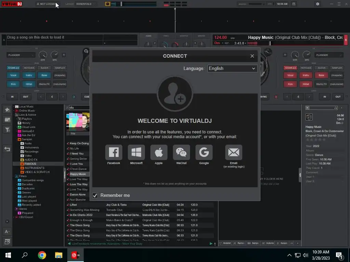Screen dimensions: 350x262
Task: Expand the Genres filter node
Action: 16,192
